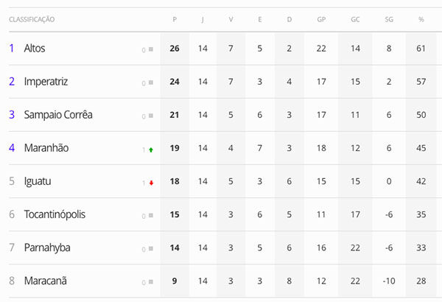
Task: Click Altos points value 26
Action: pyautogui.click(x=175, y=49)
